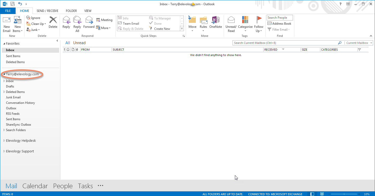Screen dimensions: 375x196
Task: Open the More respond options
Action: [103, 28]
